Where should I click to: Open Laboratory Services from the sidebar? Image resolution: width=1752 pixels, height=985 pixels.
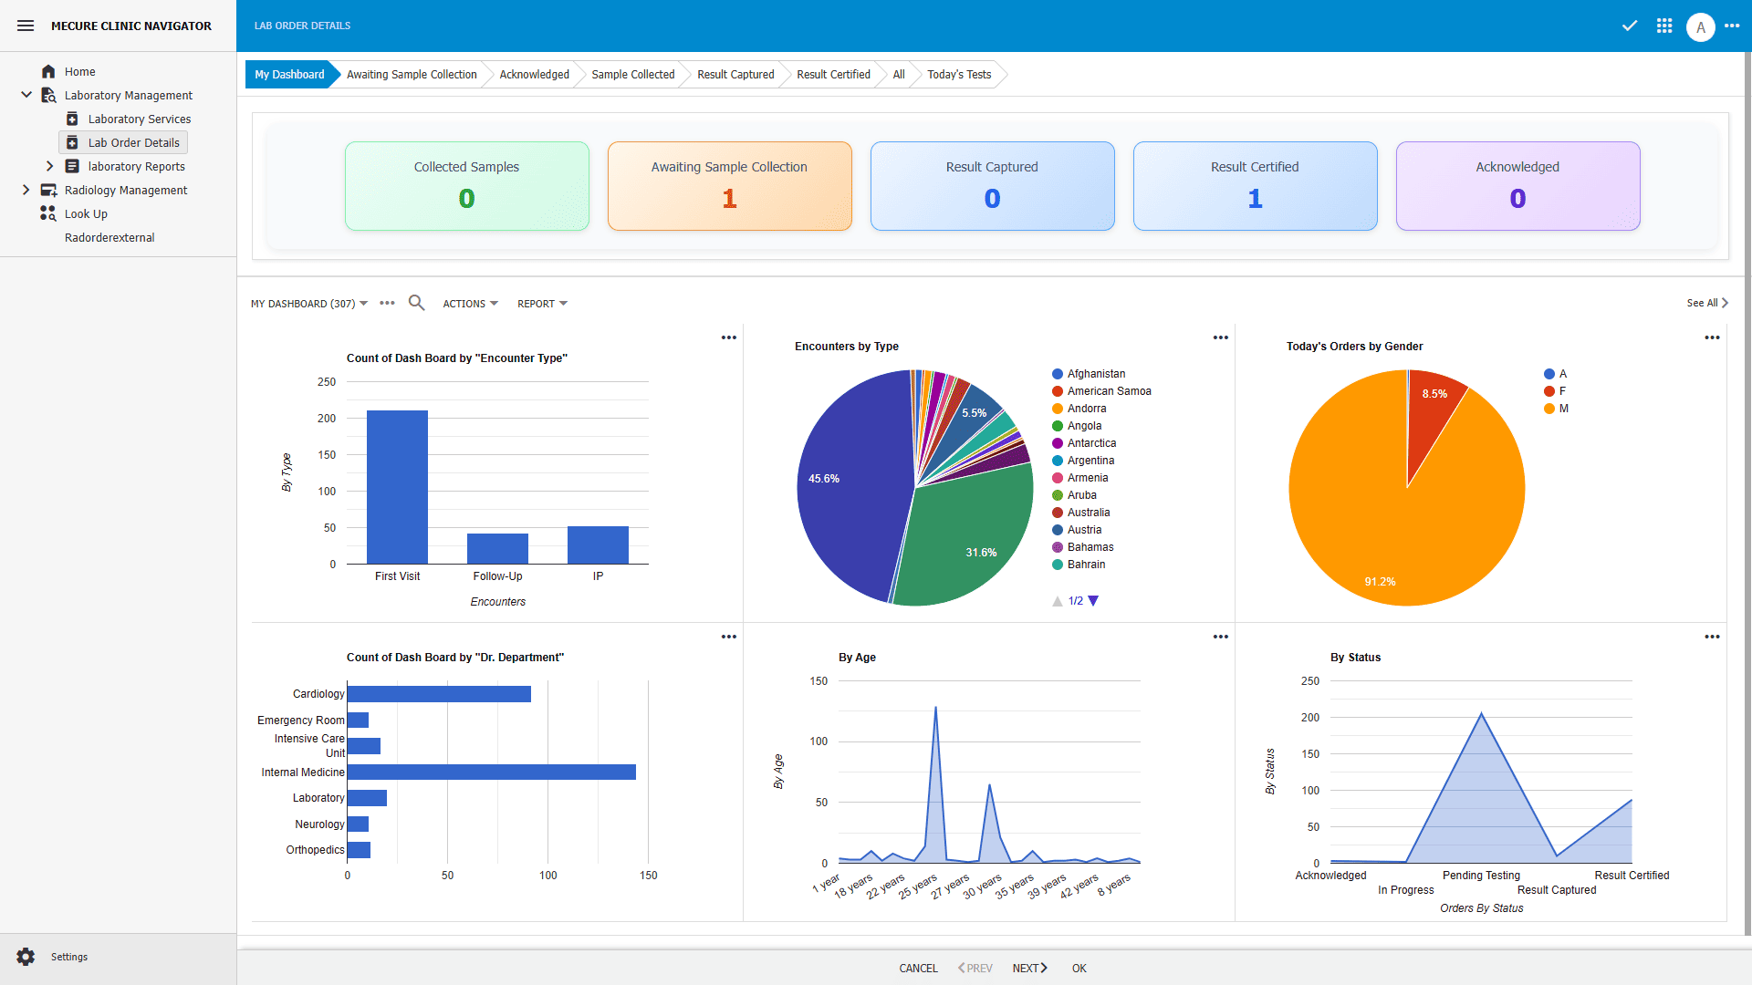(x=139, y=119)
